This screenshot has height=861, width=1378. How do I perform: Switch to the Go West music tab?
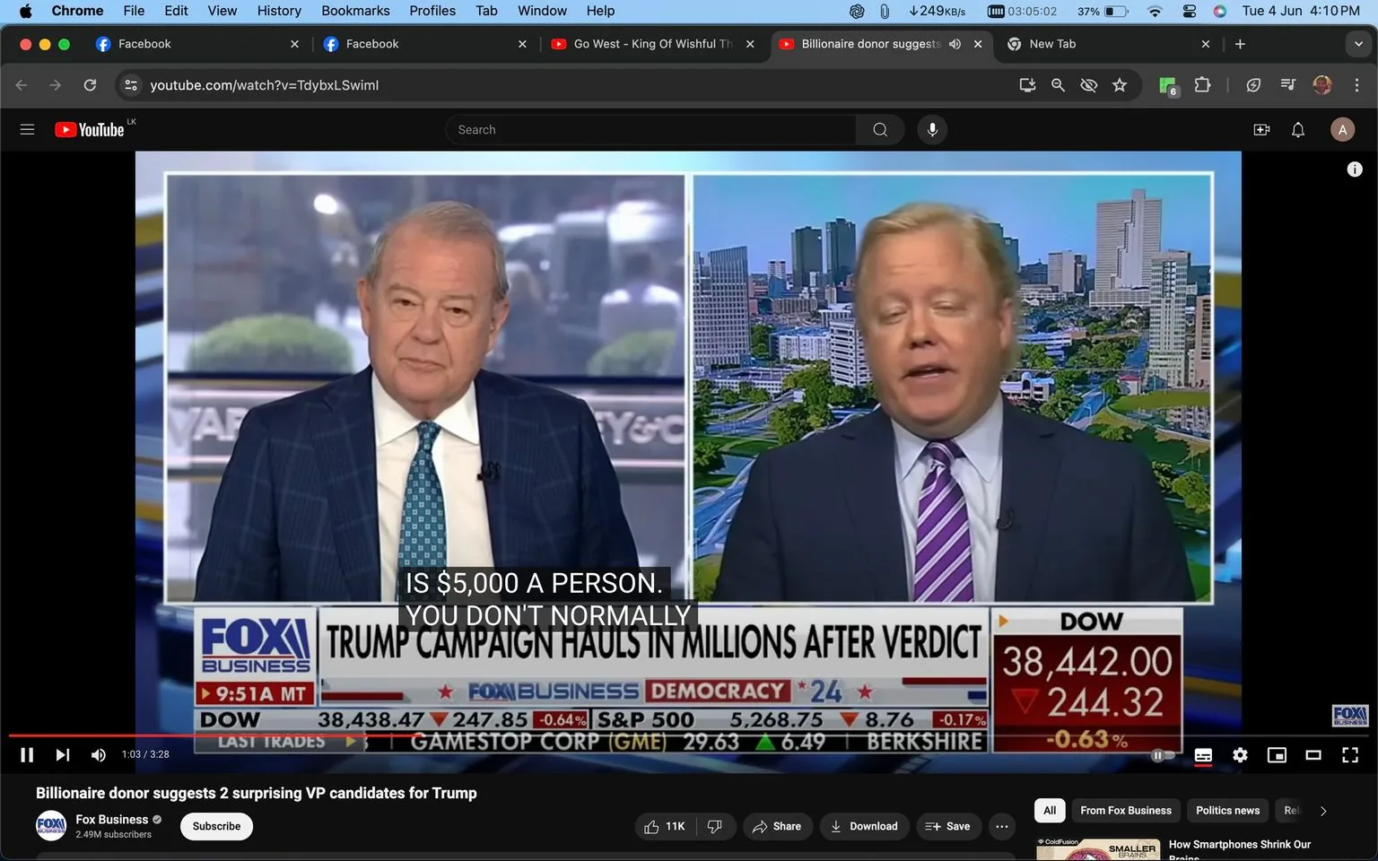646,43
